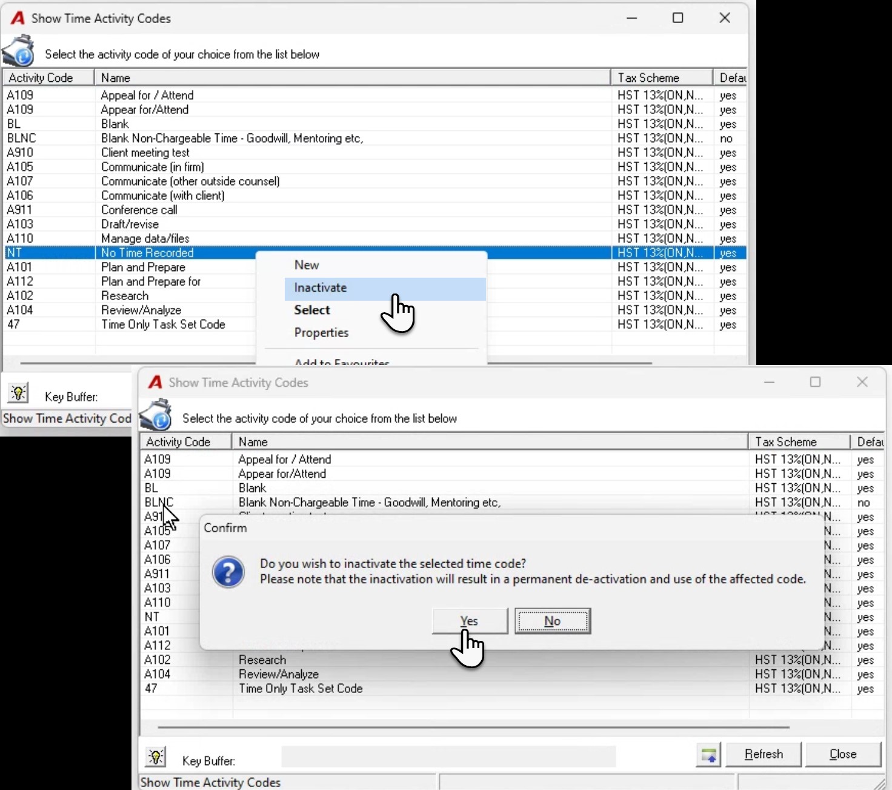Select 'Time Only Task Set Code' in lower list
The width and height of the screenshot is (892, 790).
coord(513,689)
